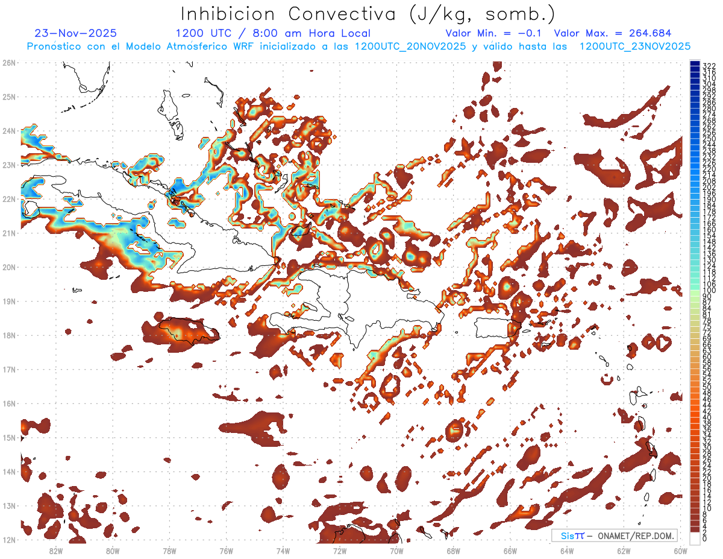This screenshot has height=559, width=723.
Task: Click the '24N' latitude label
Action: 8,131
